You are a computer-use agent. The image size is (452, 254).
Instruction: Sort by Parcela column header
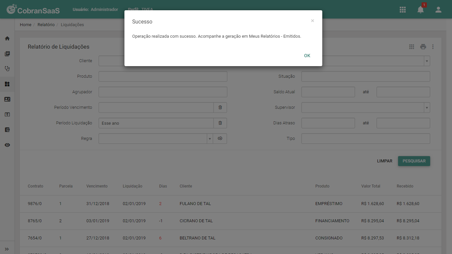(66, 186)
